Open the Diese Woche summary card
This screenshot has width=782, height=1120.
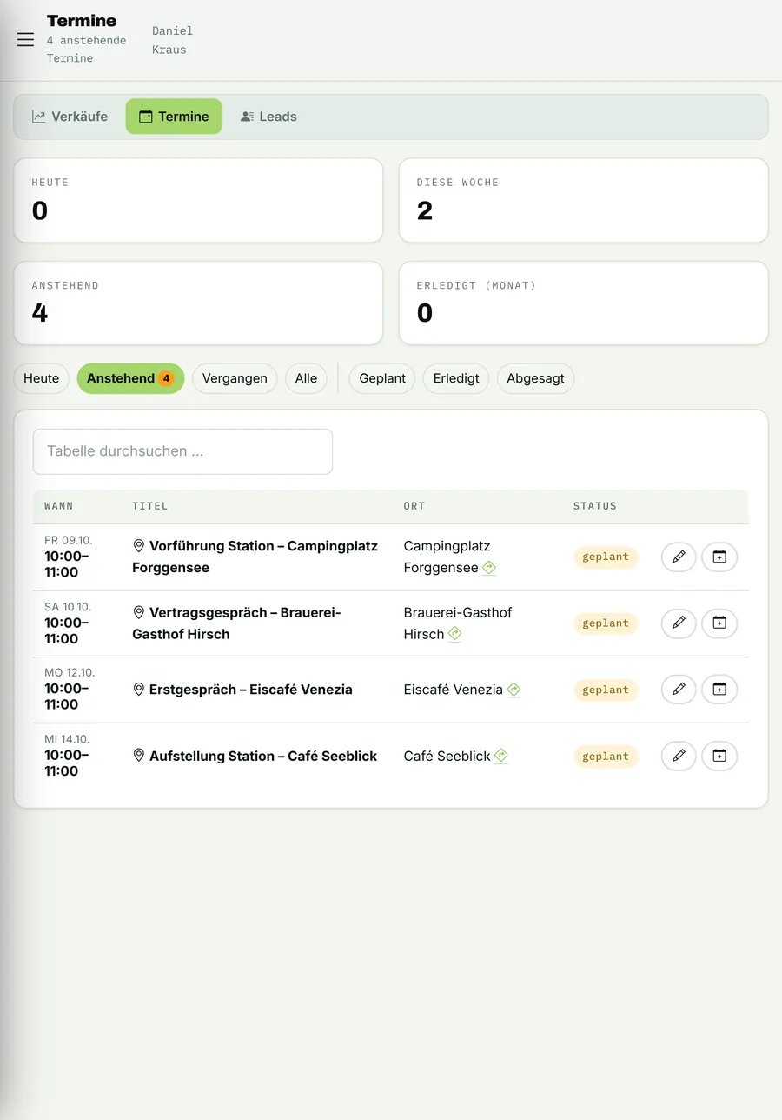(584, 200)
